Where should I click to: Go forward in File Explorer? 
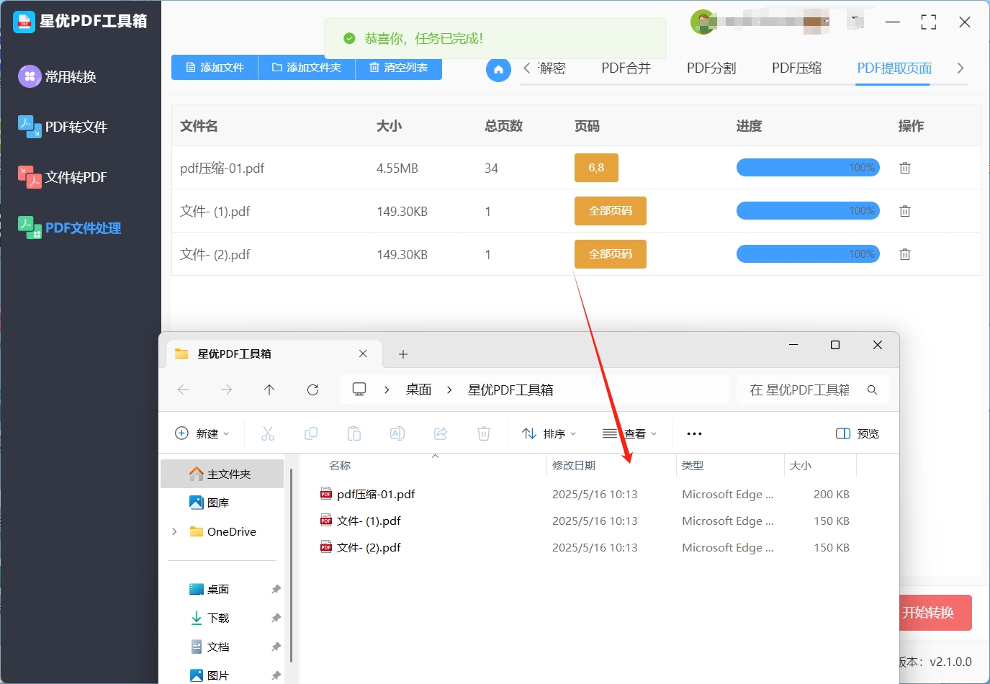(226, 390)
